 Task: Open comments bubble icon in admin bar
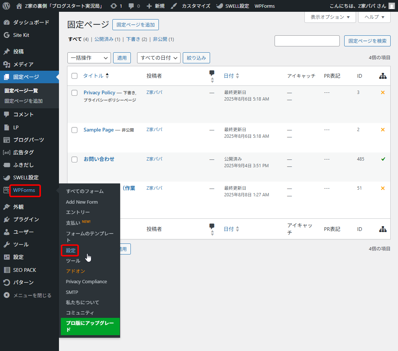pos(131,6)
